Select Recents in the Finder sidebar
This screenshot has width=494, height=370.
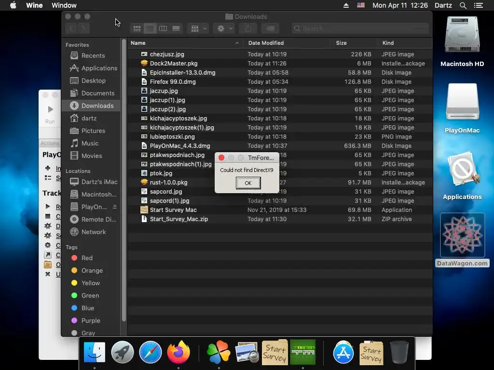91,56
